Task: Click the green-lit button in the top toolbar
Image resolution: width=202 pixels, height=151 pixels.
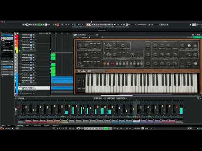Action: point(40,25)
